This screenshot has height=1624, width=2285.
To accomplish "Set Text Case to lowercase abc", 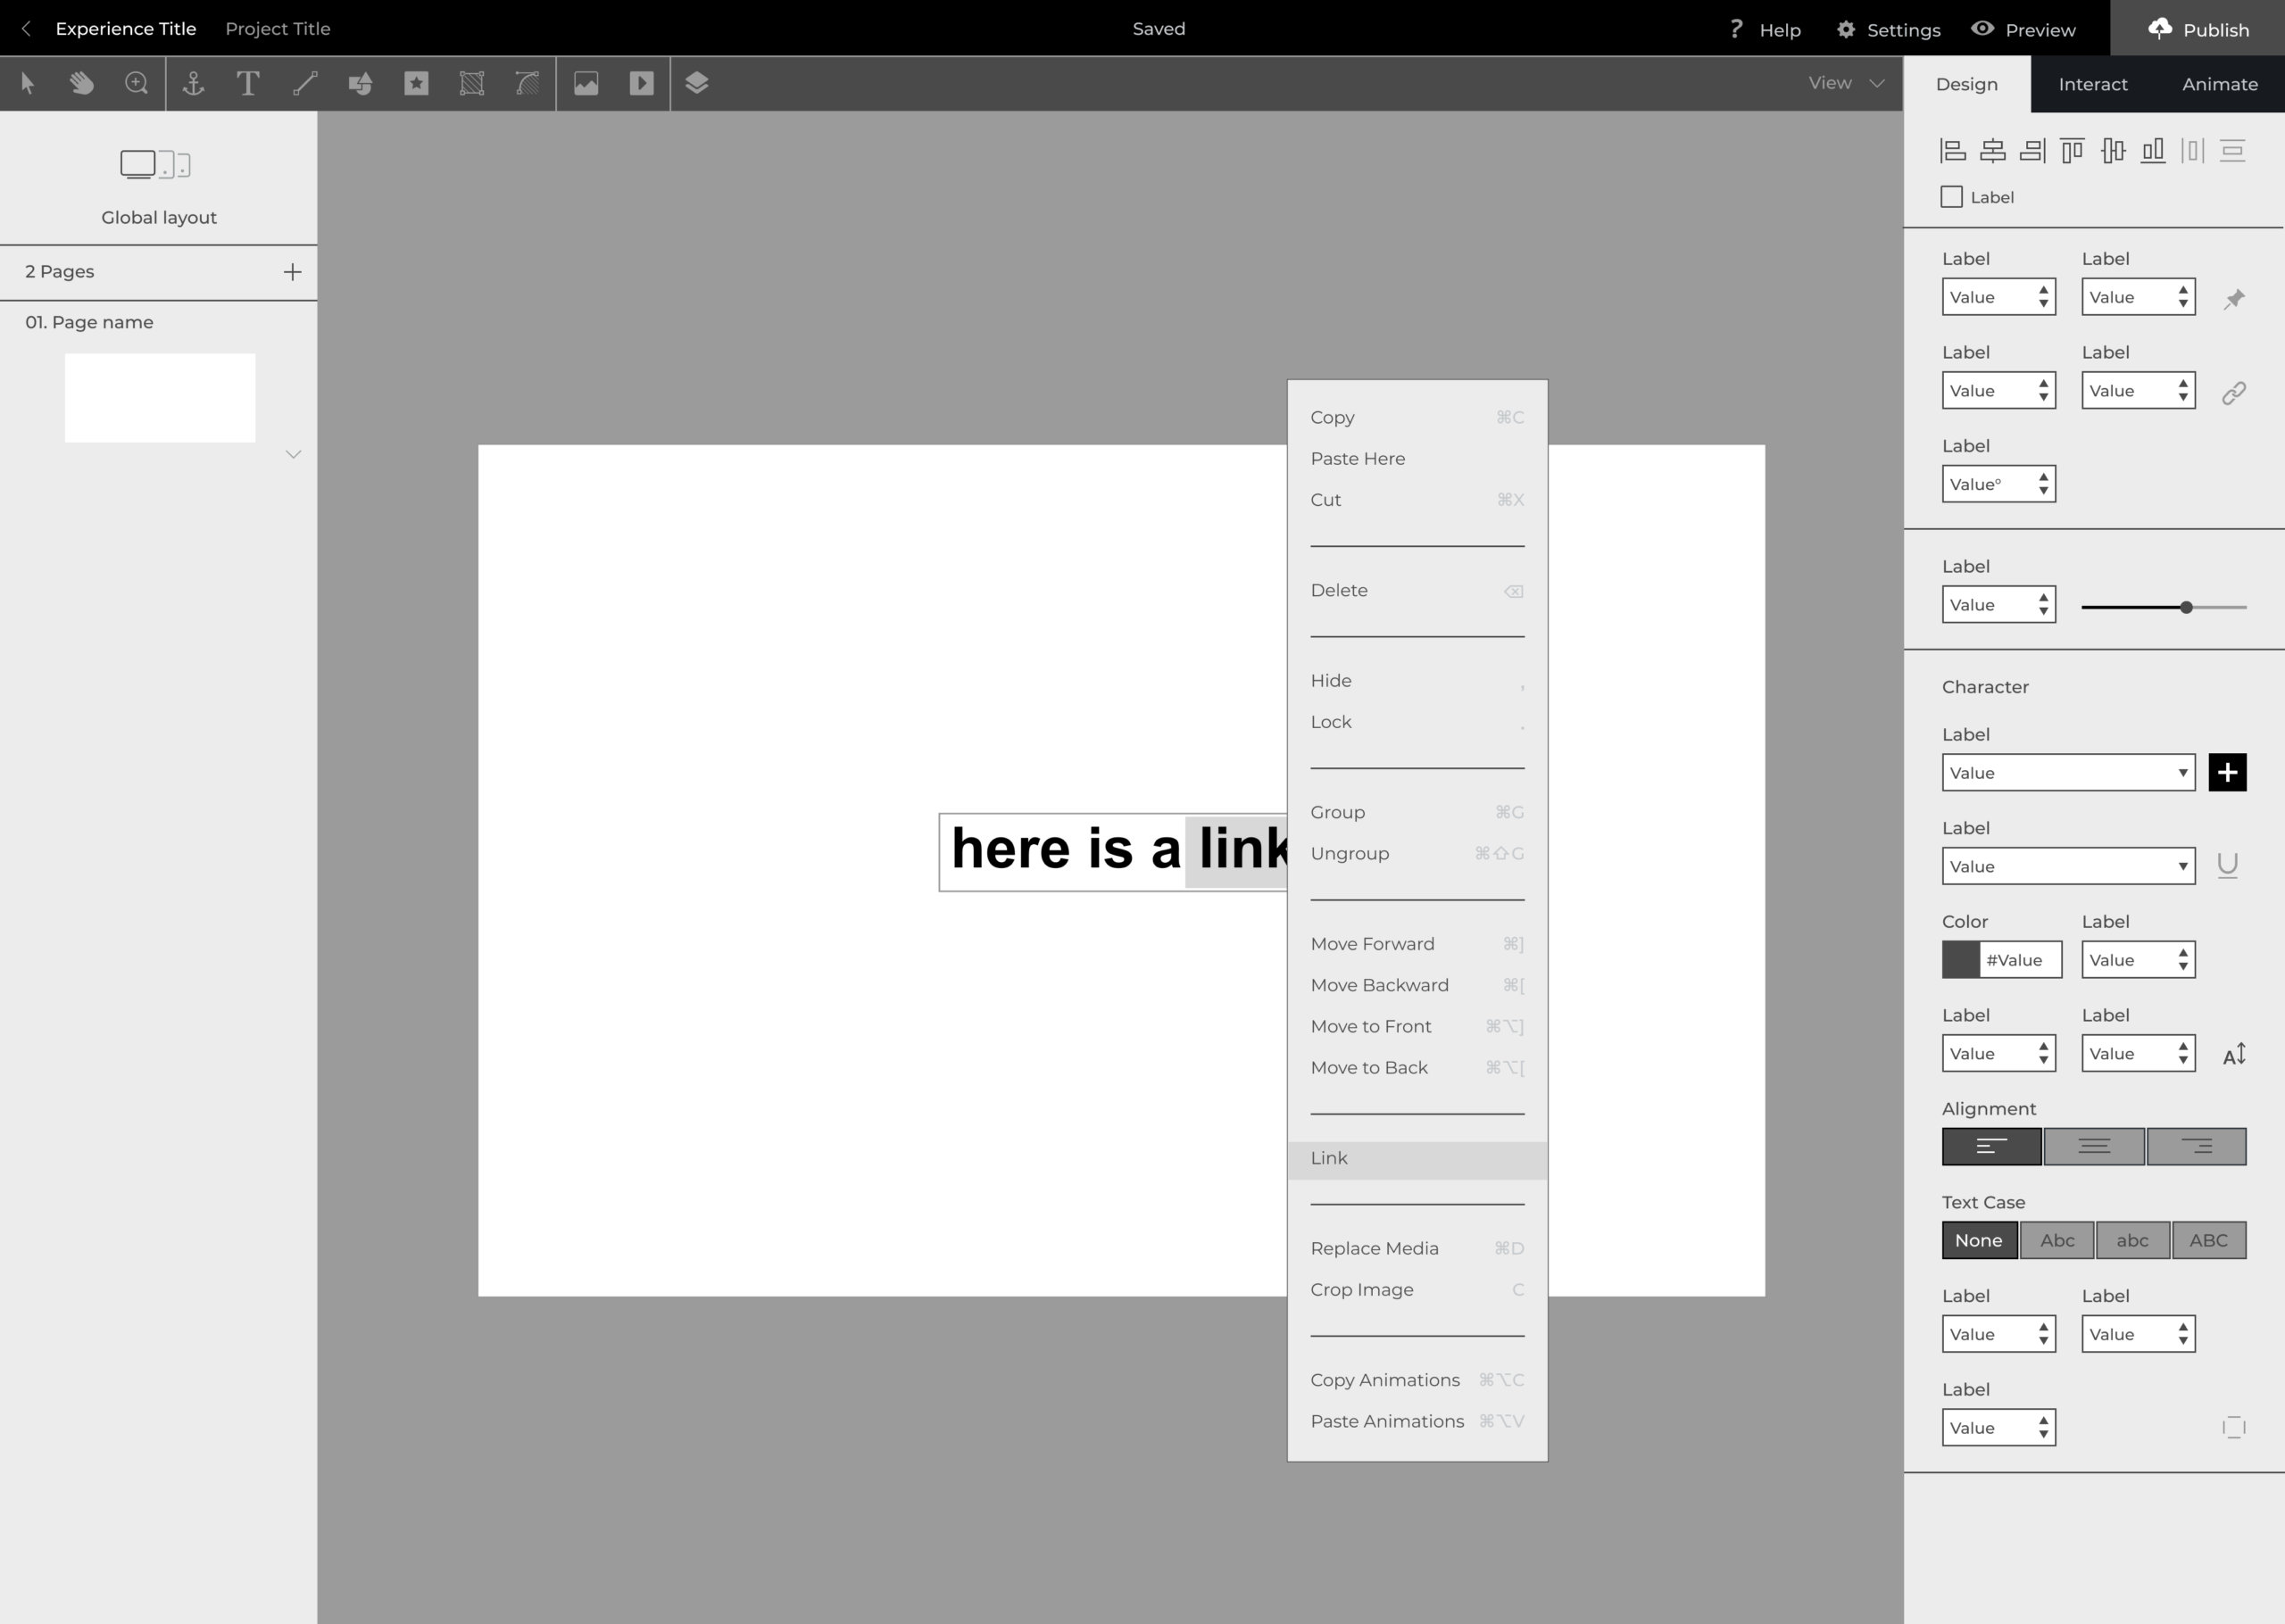I will pyautogui.click(x=2133, y=1240).
